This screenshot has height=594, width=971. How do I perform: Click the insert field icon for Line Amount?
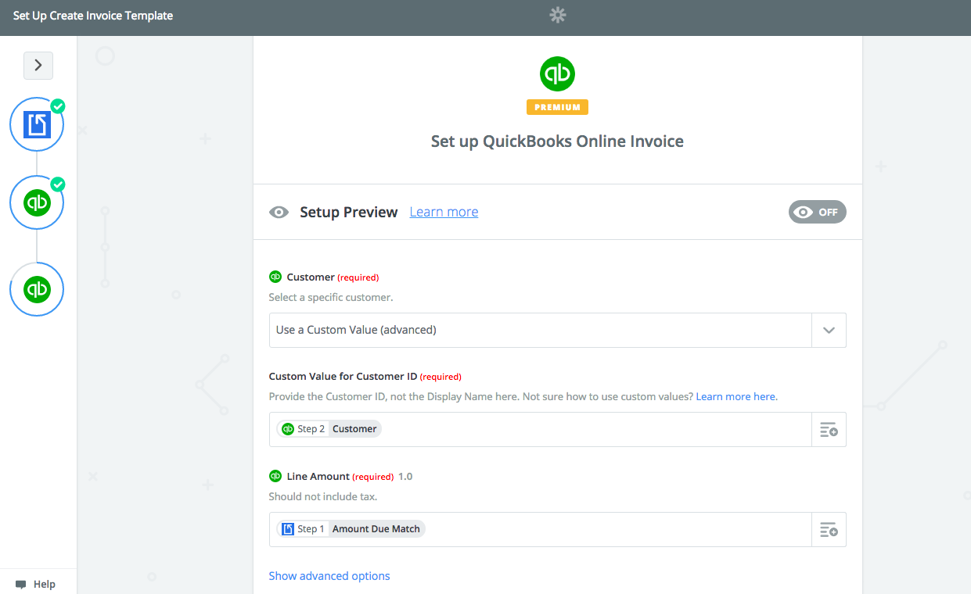[x=829, y=530]
